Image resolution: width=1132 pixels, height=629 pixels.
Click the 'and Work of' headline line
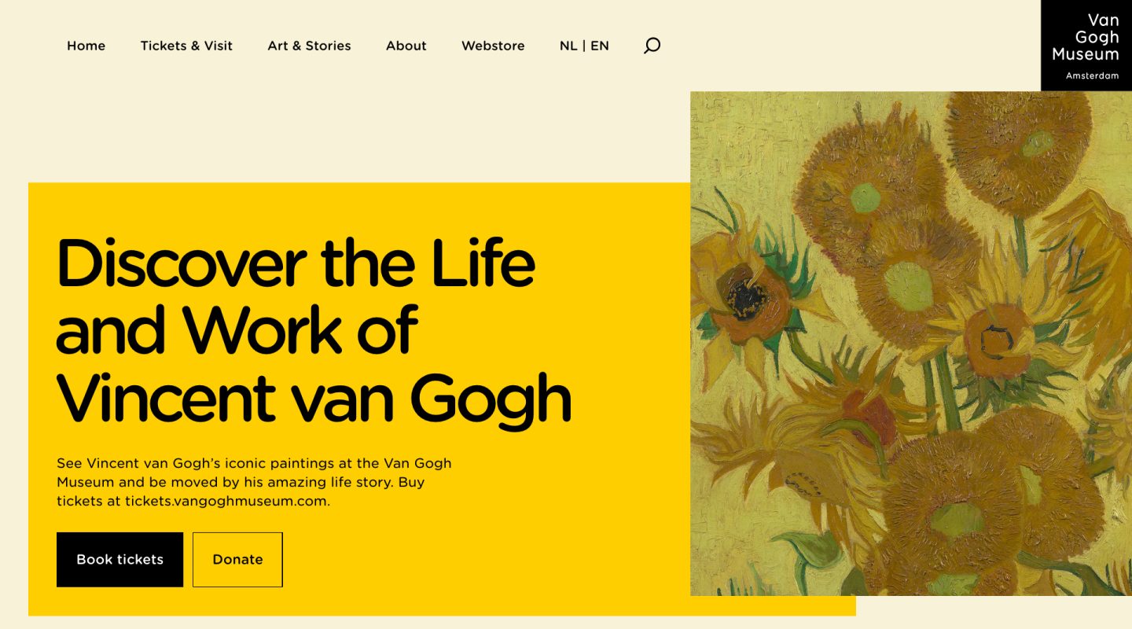click(237, 329)
